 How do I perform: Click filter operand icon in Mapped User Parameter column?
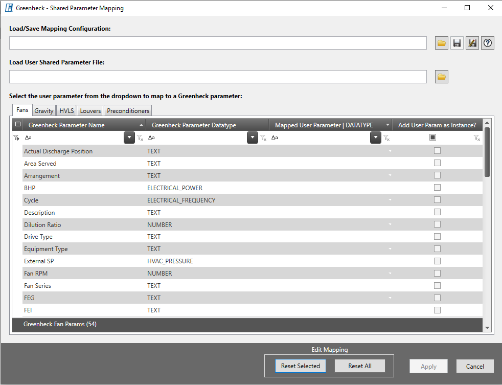(275, 138)
